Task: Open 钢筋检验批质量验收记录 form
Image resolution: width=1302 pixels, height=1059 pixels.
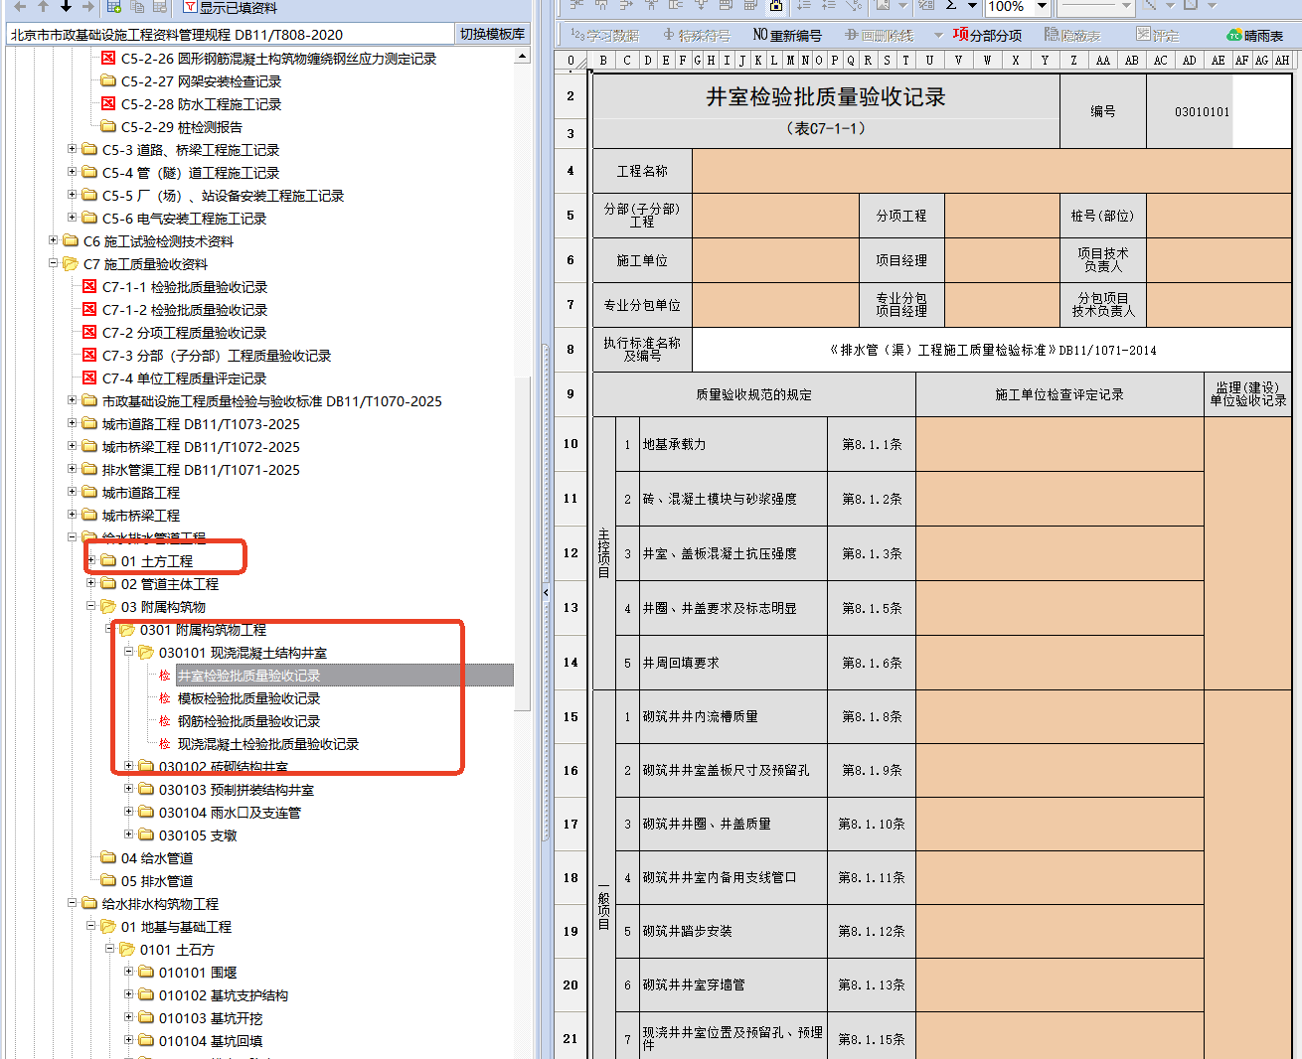Action: (x=248, y=721)
